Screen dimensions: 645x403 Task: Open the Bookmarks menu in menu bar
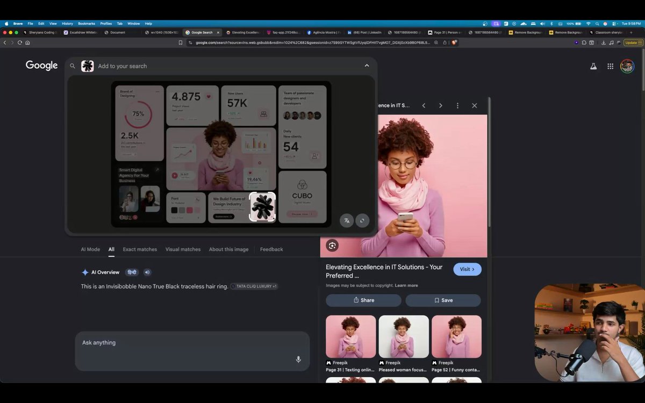87,24
